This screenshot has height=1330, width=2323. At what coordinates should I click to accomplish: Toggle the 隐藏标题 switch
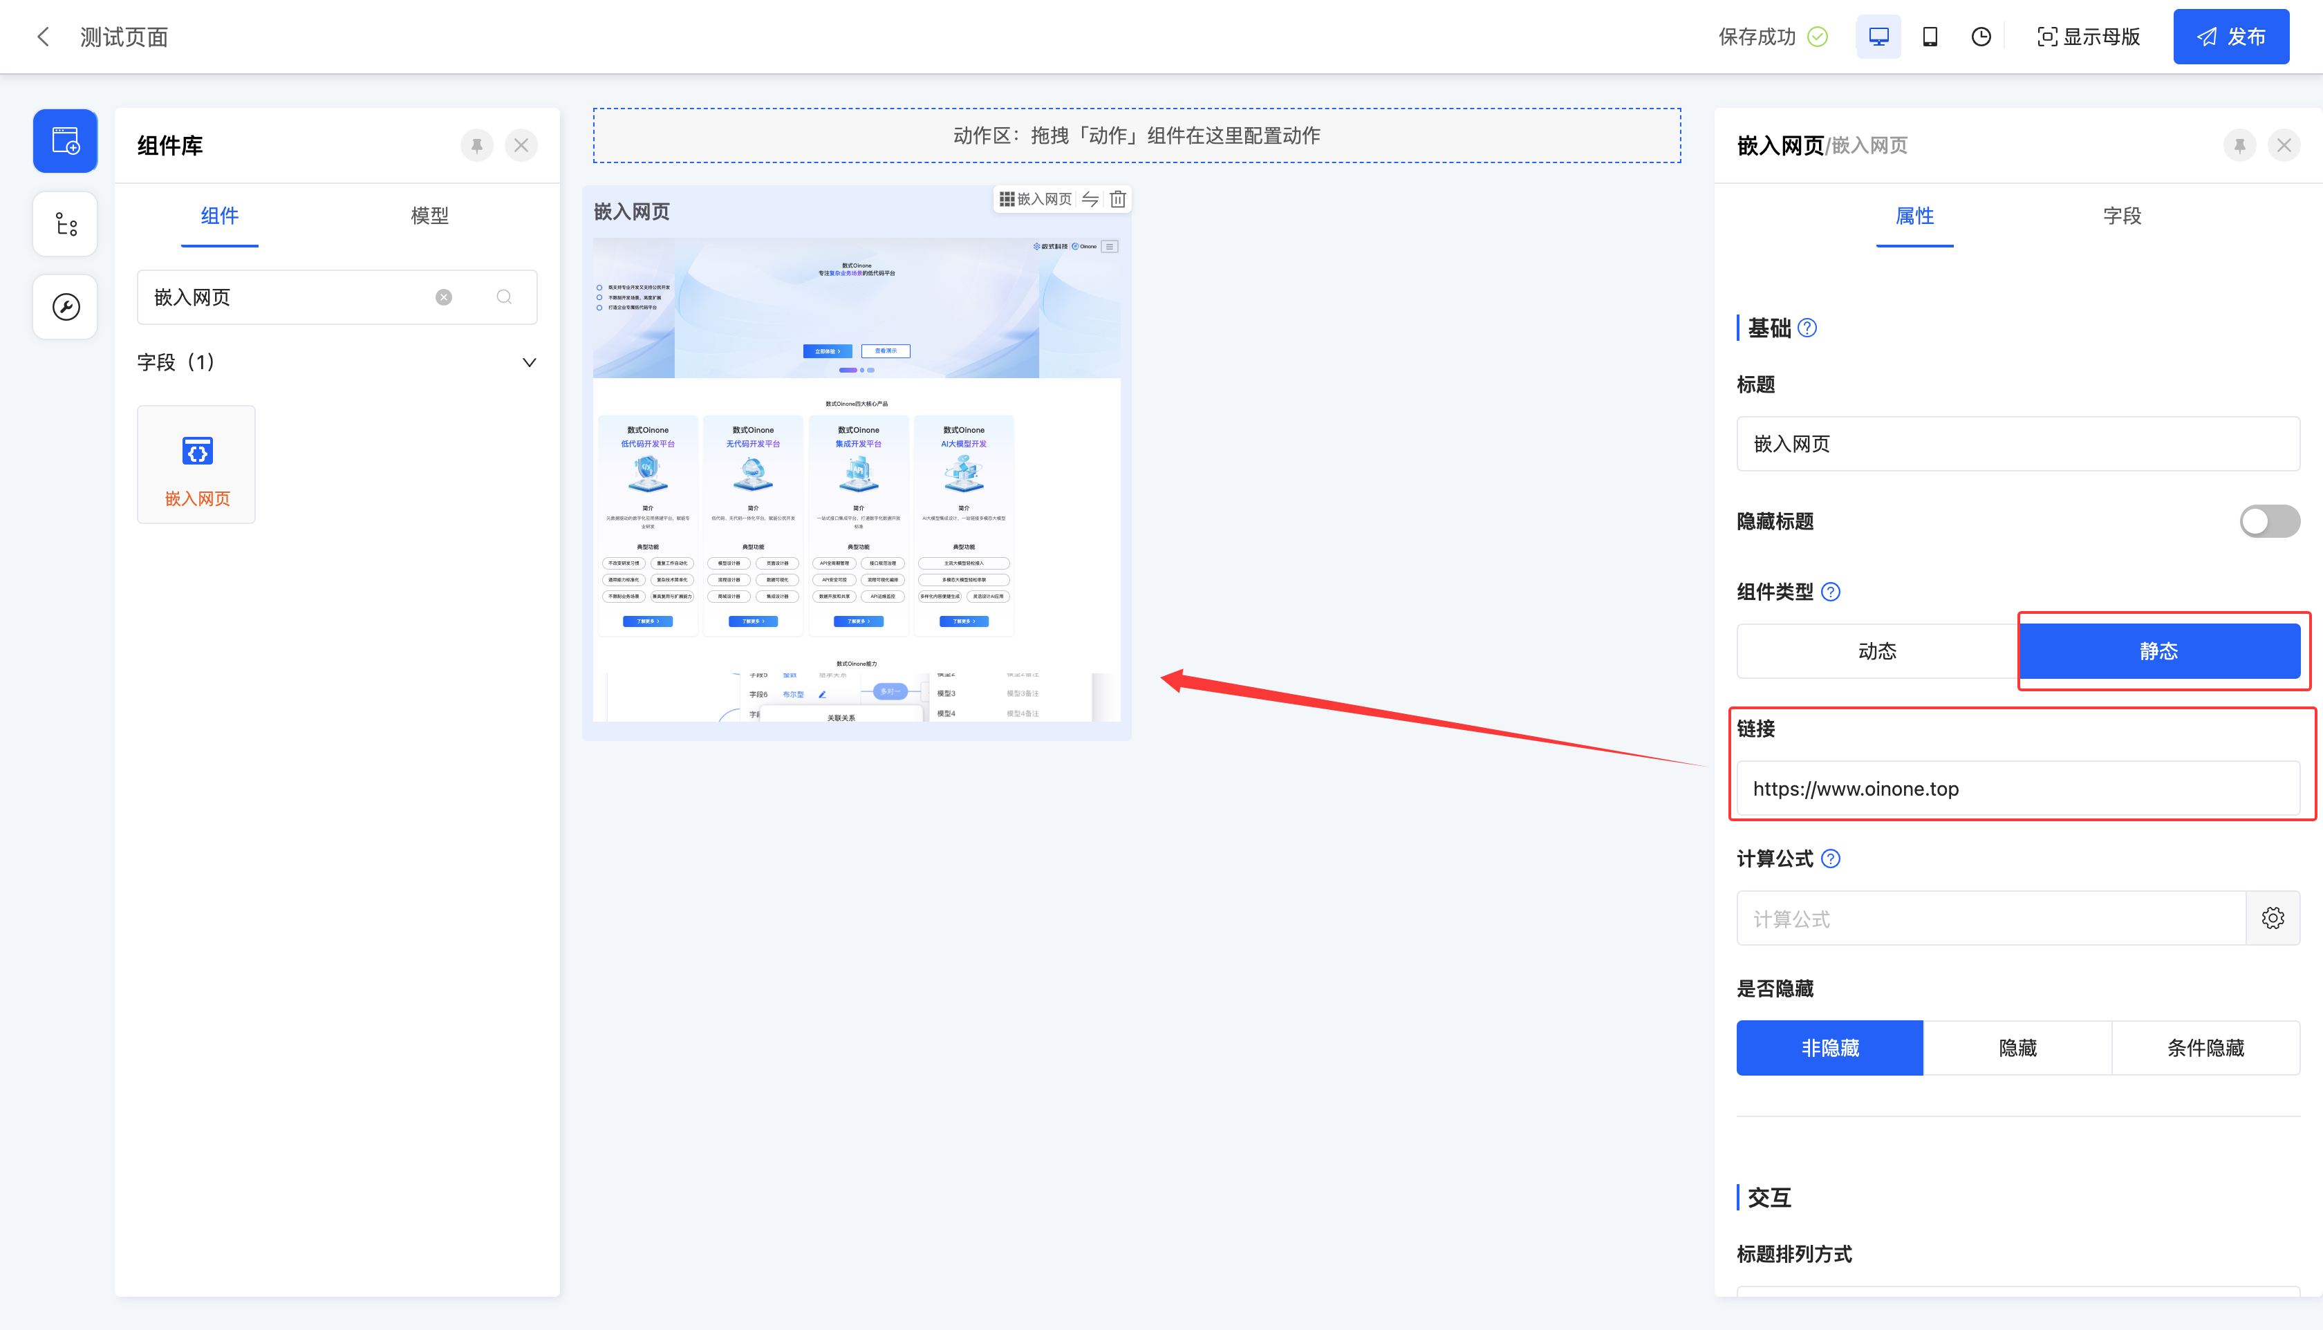tap(2269, 522)
